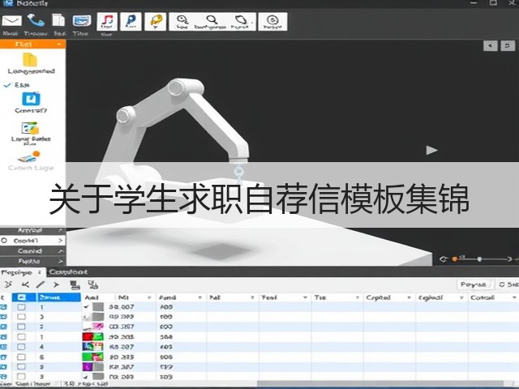The height and width of the screenshot is (389, 519).
Task: Tick the checkbox in row with red thumbnail
Action: (x=21, y=337)
